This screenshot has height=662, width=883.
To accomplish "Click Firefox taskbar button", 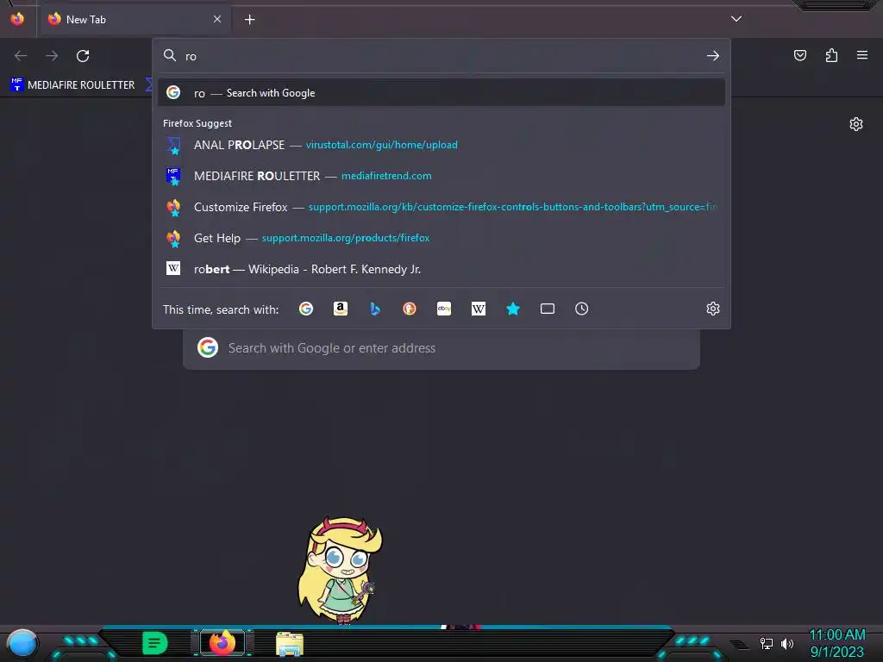I will [222, 643].
